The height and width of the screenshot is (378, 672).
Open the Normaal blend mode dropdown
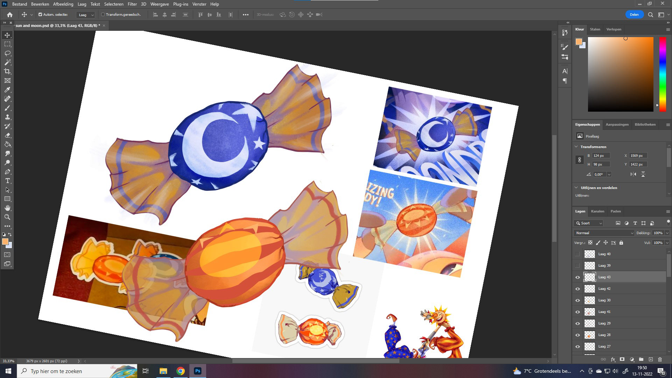tap(604, 233)
